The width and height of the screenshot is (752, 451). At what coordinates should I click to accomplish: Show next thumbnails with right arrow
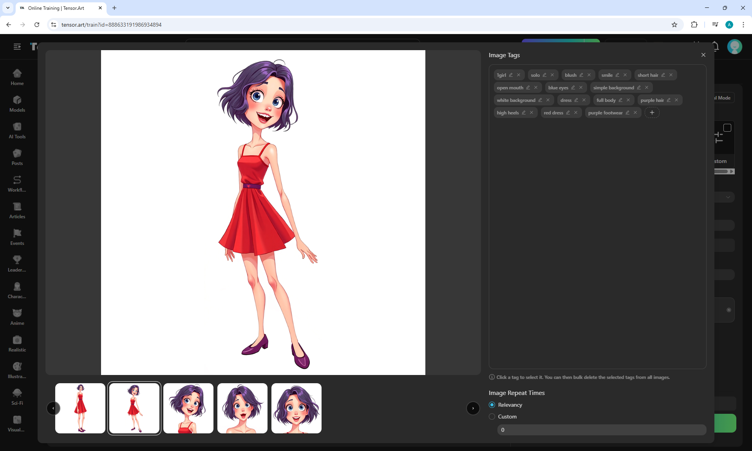click(473, 408)
